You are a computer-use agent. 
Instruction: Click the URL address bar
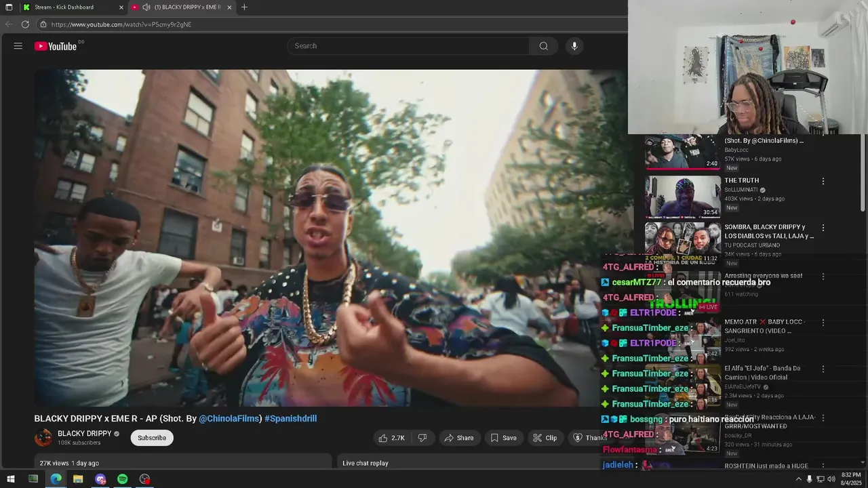pyautogui.click(x=332, y=24)
